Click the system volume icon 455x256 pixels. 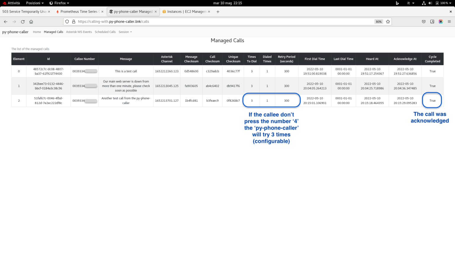430,3
